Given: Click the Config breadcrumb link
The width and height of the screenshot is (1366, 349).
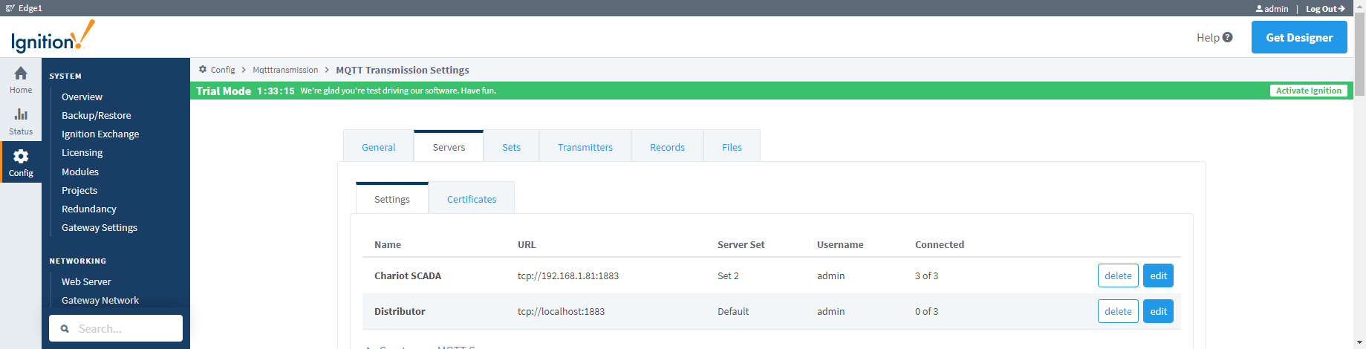Looking at the screenshot, I should point(223,70).
